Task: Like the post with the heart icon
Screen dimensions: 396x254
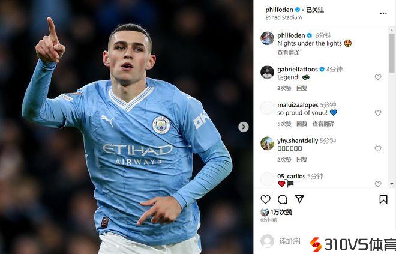Action: click(265, 199)
